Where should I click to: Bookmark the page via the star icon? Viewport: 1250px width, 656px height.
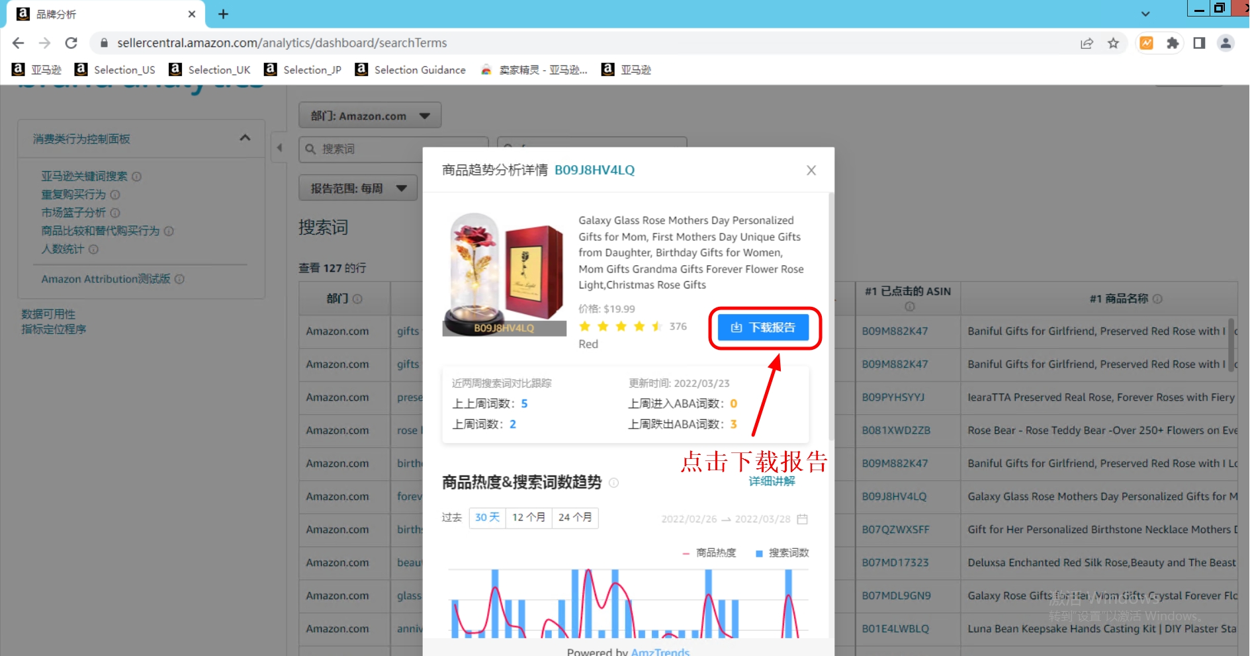point(1114,42)
